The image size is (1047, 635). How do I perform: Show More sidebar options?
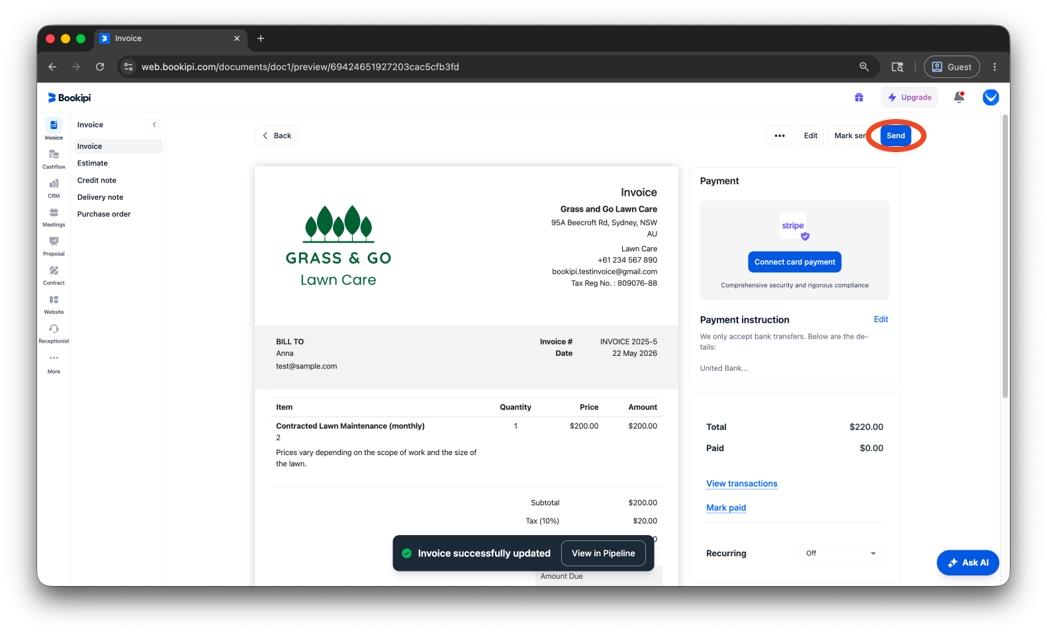tap(54, 363)
